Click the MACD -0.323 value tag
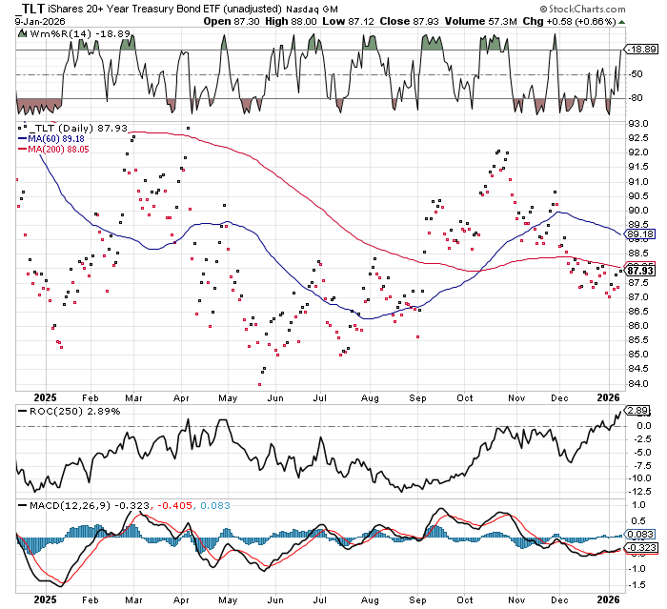 tap(637, 549)
